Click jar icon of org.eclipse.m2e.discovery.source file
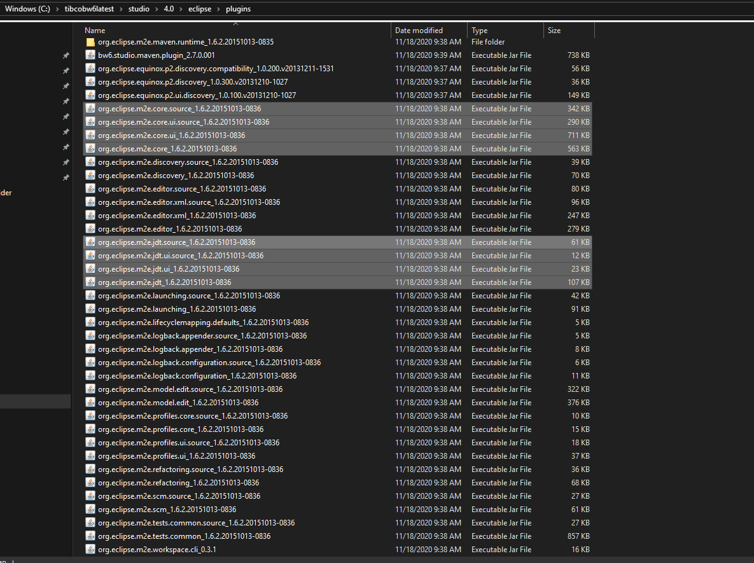Image resolution: width=754 pixels, height=563 pixels. tap(90, 162)
